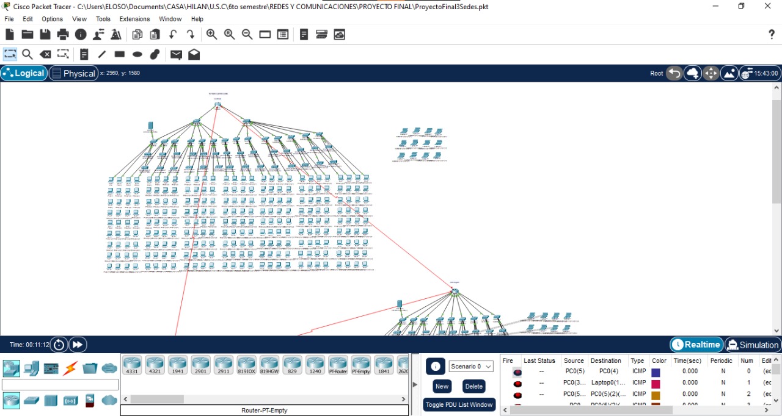Activate the Inspect magnifier tool
This screenshot has width=782, height=416.
click(x=27, y=54)
